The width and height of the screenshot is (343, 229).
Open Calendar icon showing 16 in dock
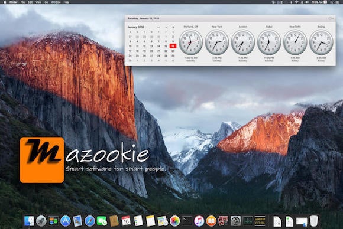coord(126,221)
